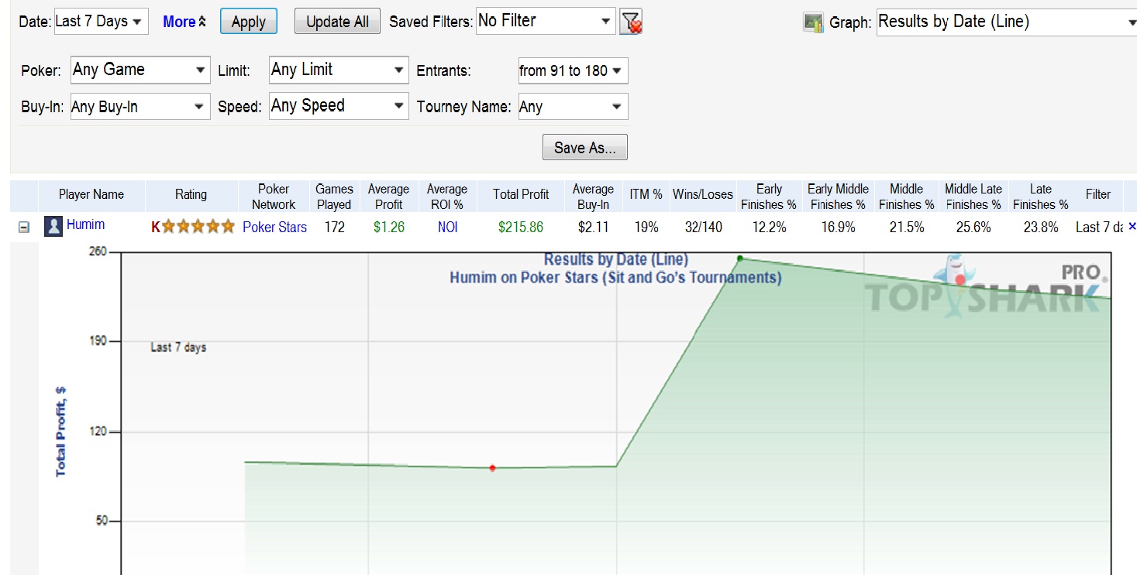Screen dimensions: 1137x575
Task: Open the Entrants dropdown
Action: [573, 70]
